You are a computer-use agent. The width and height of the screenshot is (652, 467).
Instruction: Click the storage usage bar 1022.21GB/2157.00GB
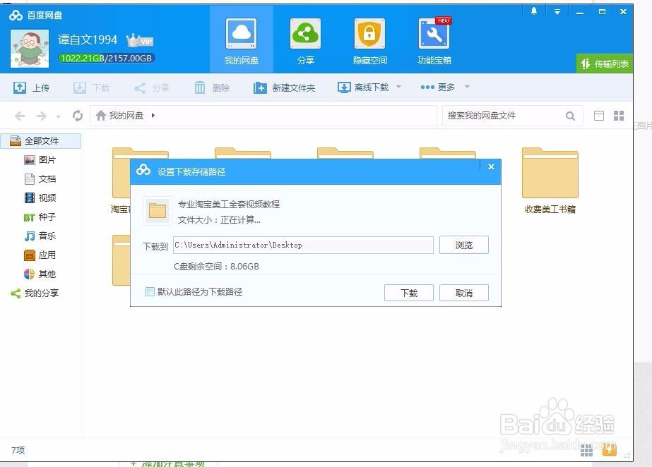pos(106,58)
